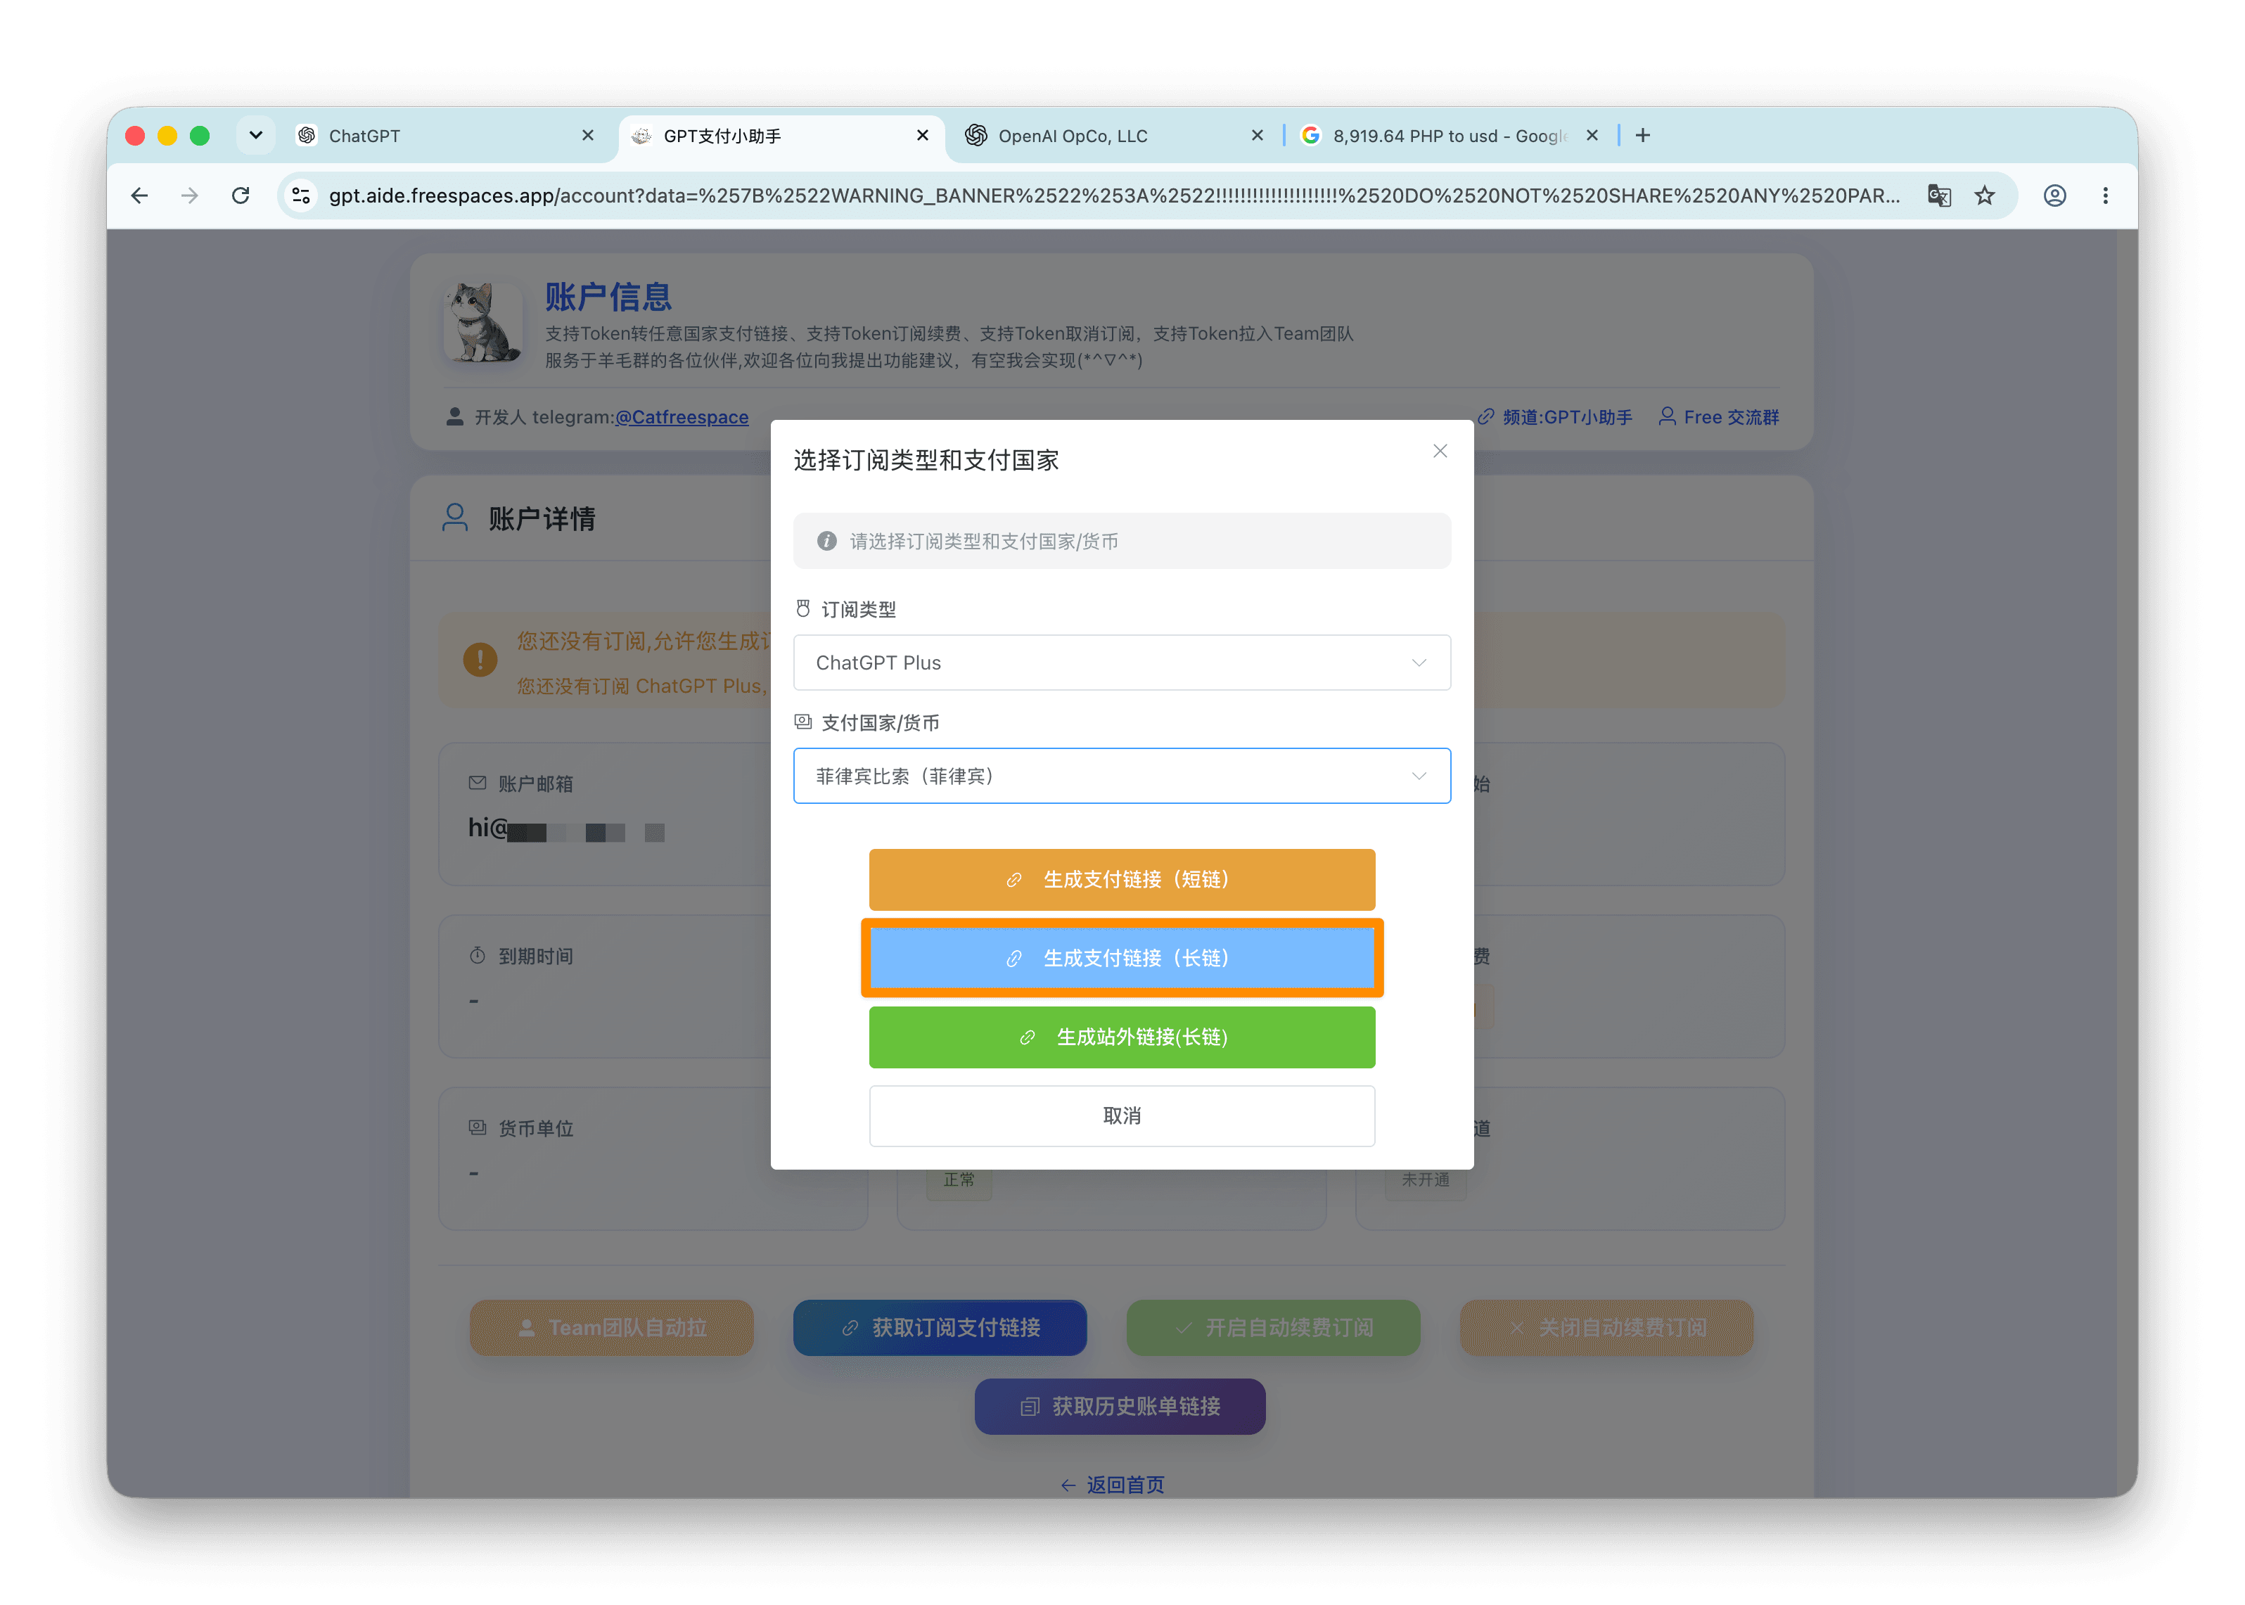Click the 选择订阅类型和支付国家 dialog title
This screenshot has width=2245, height=1605.
pyautogui.click(x=926, y=459)
